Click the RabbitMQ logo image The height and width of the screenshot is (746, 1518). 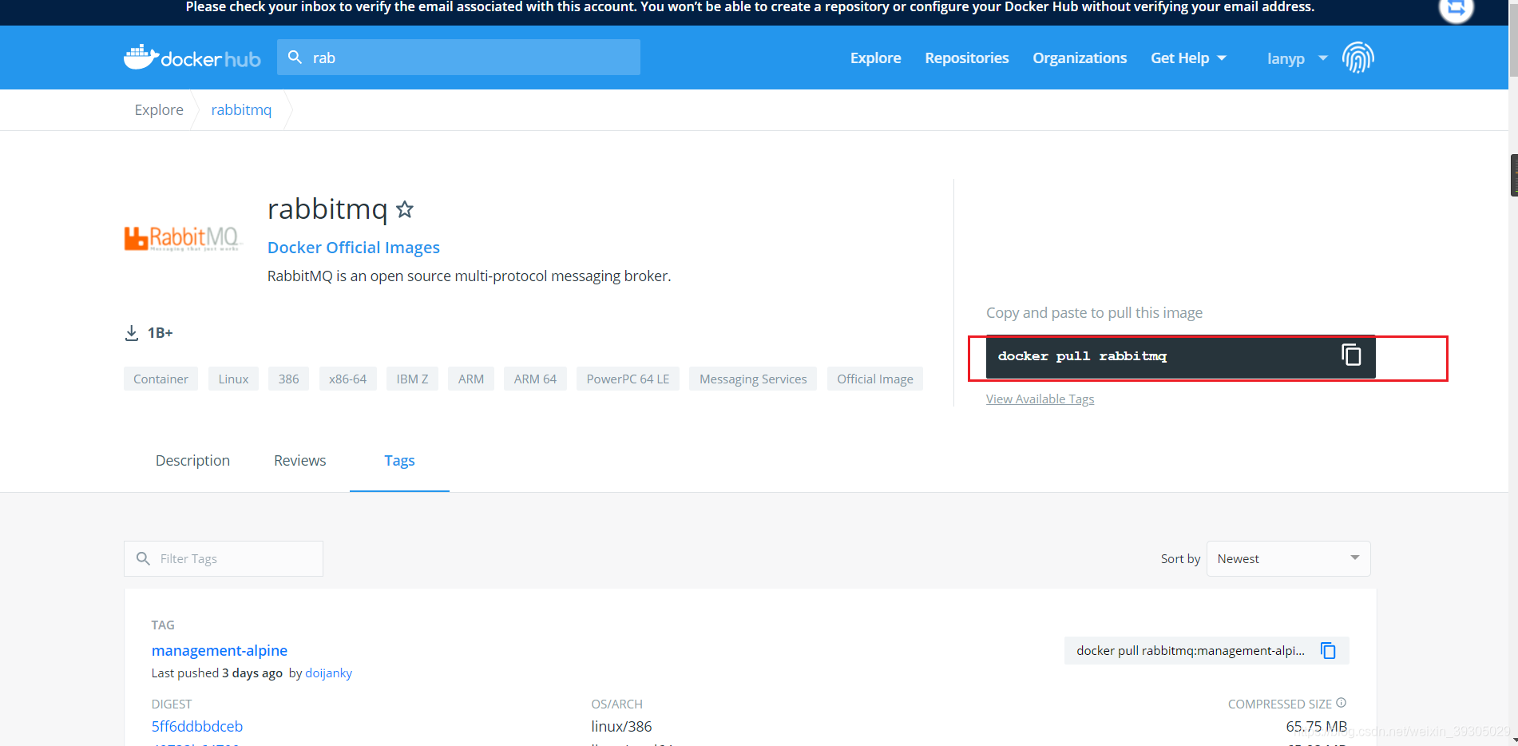183,238
